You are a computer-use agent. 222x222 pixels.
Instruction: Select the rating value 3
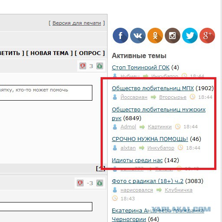pyautogui.click(x=91, y=66)
